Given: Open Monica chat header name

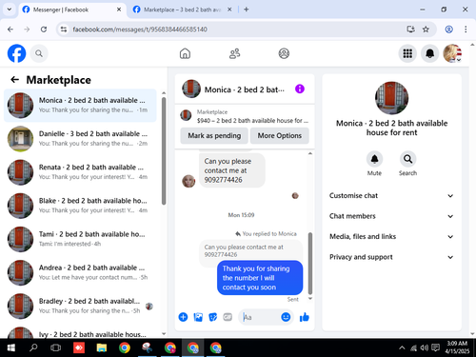Looking at the screenshot, I should click(x=245, y=89).
